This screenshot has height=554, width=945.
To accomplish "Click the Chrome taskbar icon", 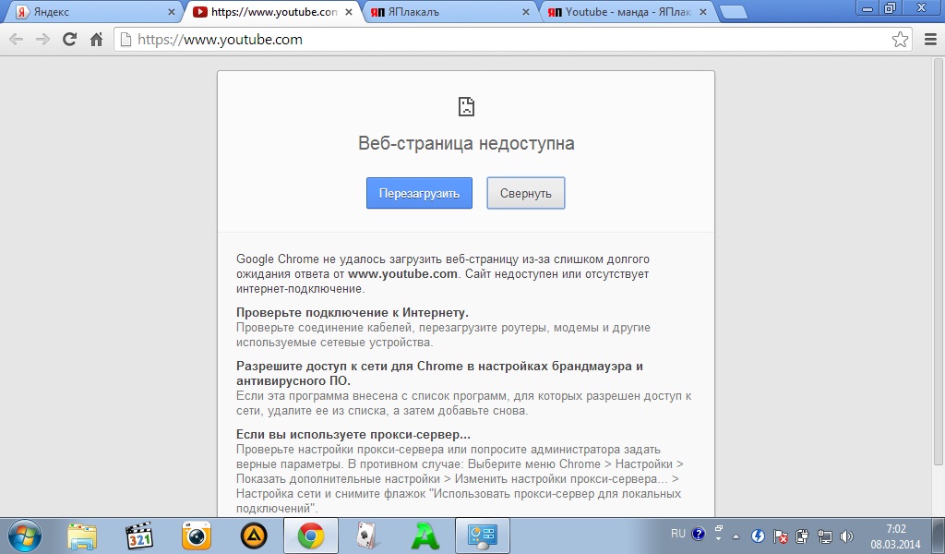I will pyautogui.click(x=311, y=536).
